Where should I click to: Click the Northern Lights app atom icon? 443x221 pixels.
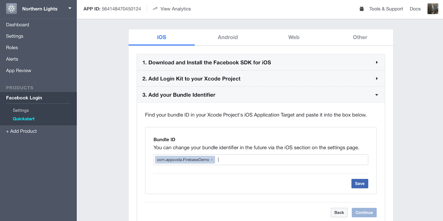click(11, 9)
